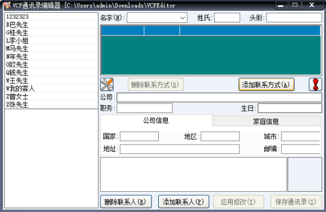Select contact 1232323 in the list
Viewport: 326px width, 212px height.
coord(51,17)
